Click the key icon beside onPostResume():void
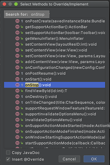 coord(22,73)
